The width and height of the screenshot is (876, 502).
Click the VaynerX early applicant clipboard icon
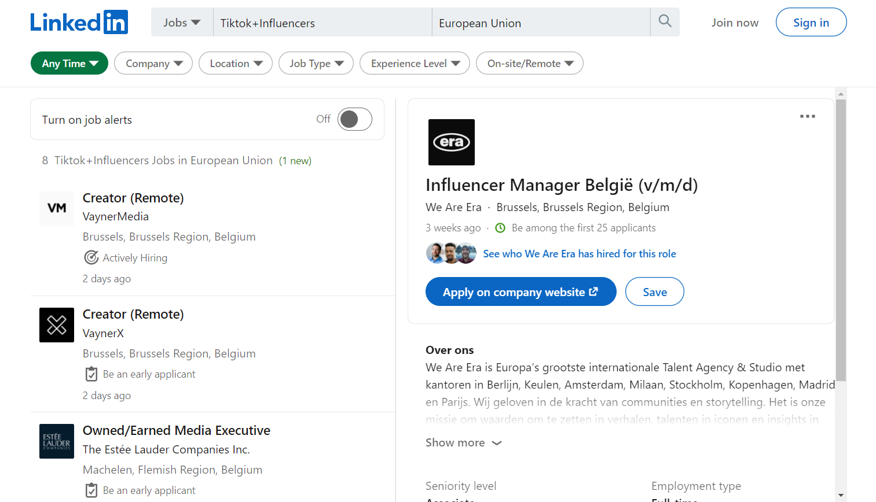[91, 374]
